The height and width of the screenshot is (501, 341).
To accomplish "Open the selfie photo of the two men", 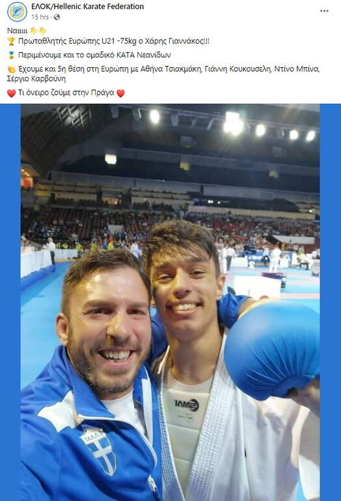I will click(x=170, y=302).
